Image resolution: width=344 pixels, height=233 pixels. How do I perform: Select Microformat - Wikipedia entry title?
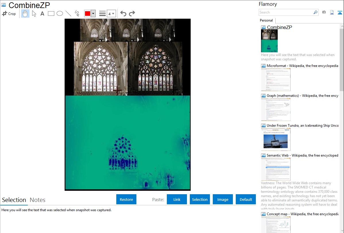[302, 66]
